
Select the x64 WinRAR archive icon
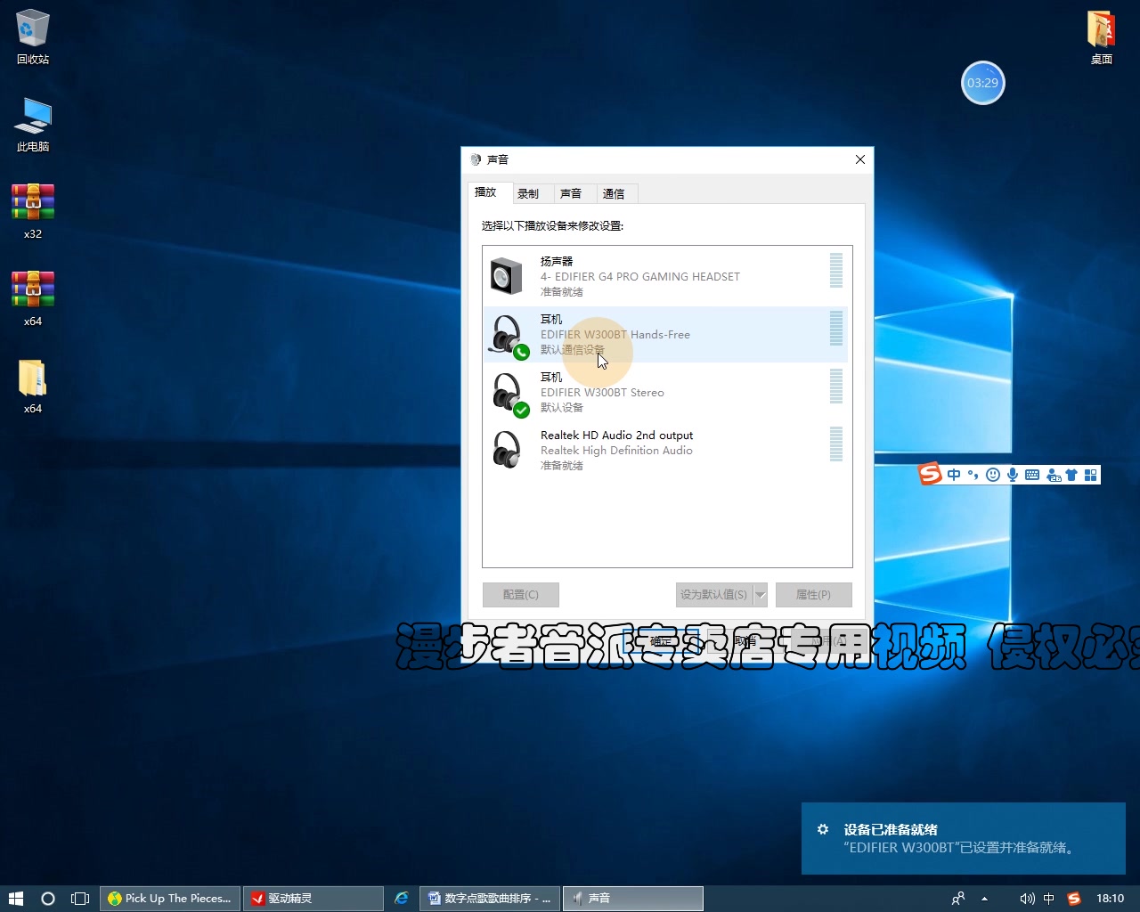pyautogui.click(x=33, y=298)
